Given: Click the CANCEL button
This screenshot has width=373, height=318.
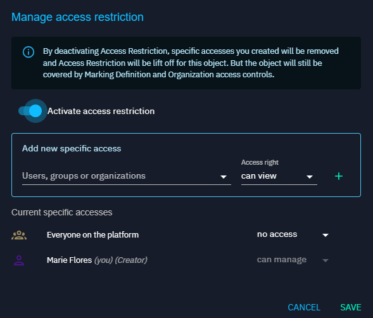Looking at the screenshot, I should point(304,307).
